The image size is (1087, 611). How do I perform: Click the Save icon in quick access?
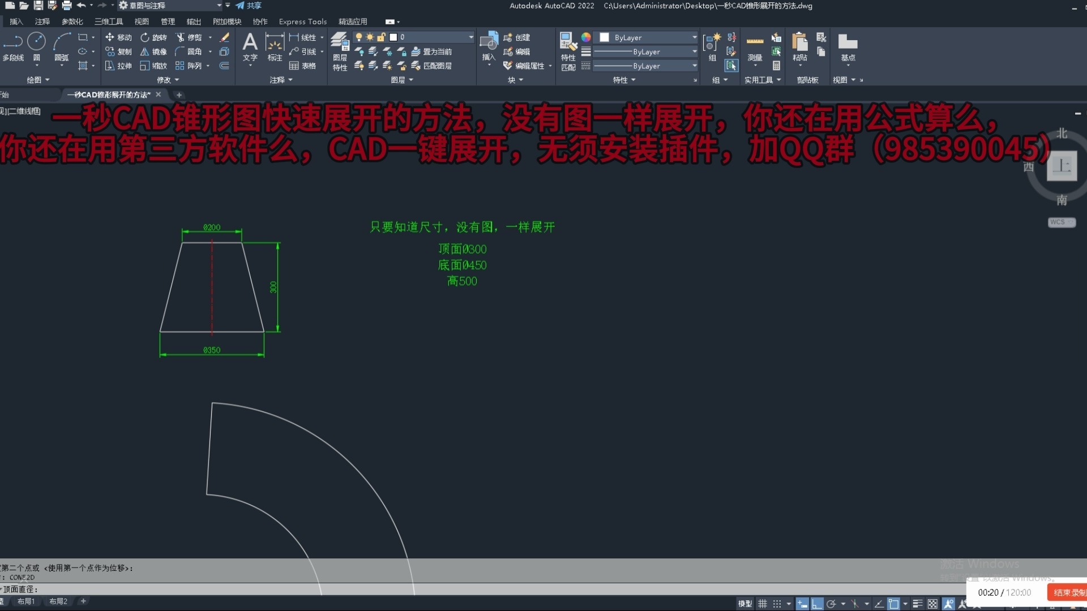point(38,6)
